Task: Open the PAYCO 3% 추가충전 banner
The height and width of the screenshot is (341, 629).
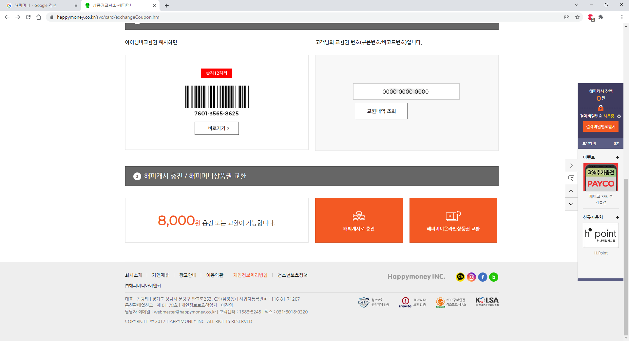Action: click(601, 177)
